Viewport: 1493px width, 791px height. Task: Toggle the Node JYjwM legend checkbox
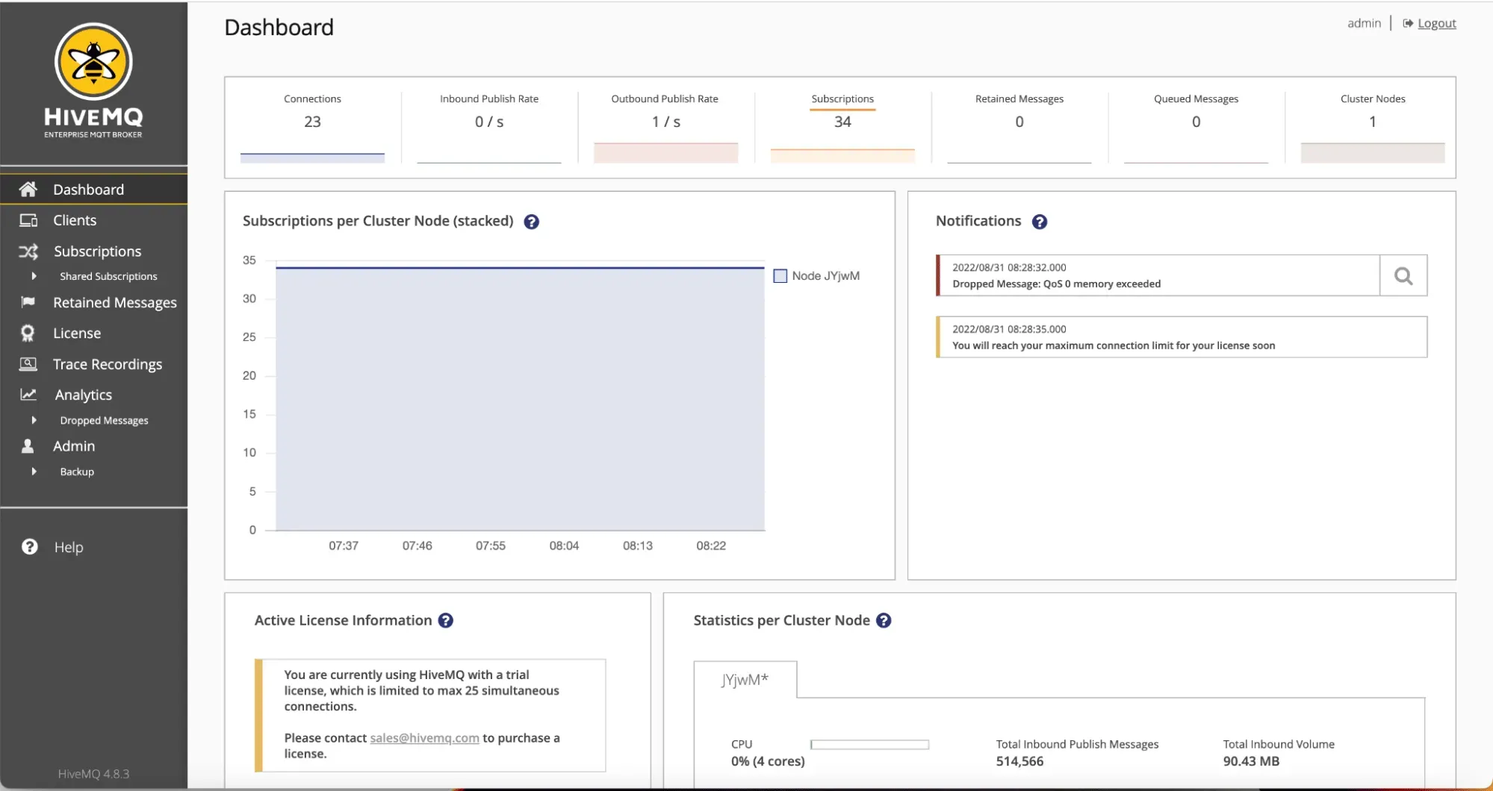[x=780, y=276]
